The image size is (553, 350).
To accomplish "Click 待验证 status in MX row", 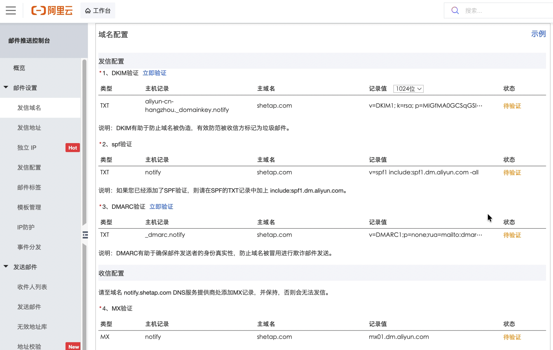I will click(x=512, y=337).
